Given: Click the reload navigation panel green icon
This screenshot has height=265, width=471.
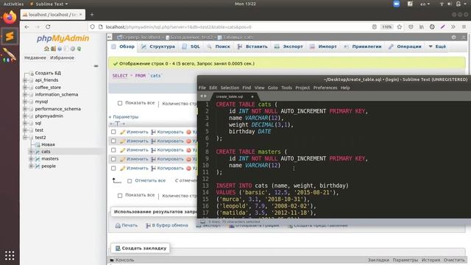Looking at the screenshot, I should pos(79,49).
